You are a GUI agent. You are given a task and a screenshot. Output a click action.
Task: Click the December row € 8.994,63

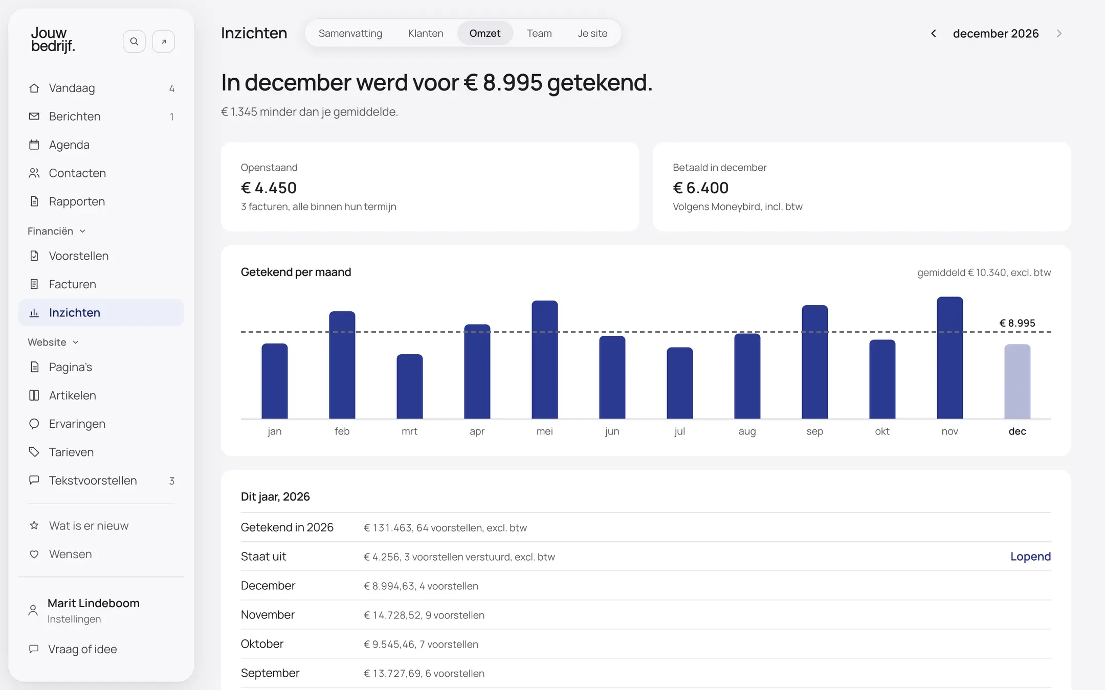coord(646,586)
